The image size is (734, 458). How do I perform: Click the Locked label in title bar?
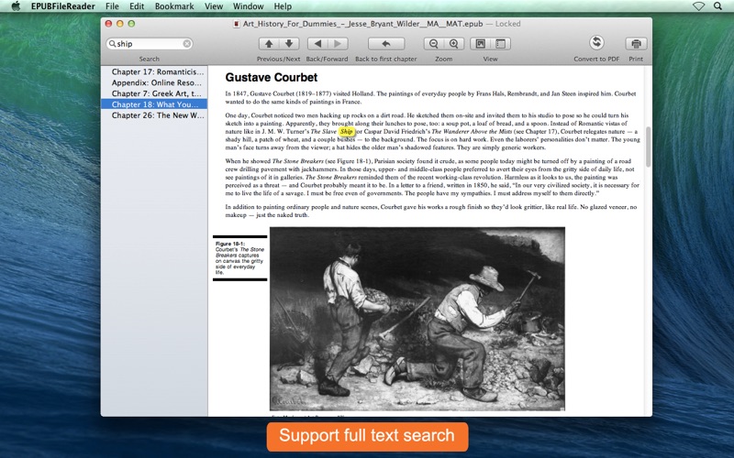pyautogui.click(x=508, y=24)
